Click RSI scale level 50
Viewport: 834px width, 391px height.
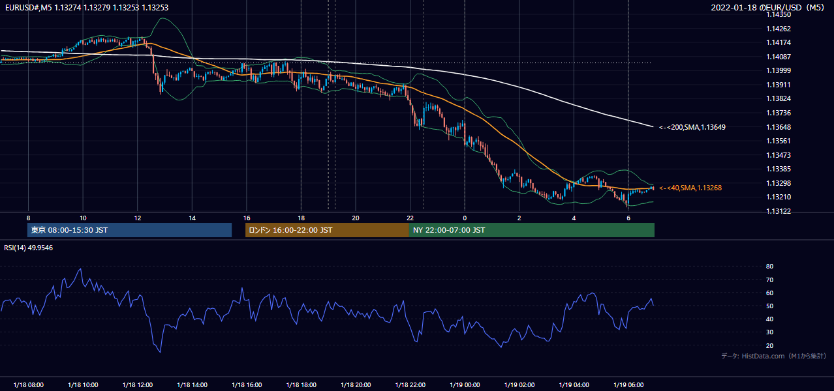[770, 306]
